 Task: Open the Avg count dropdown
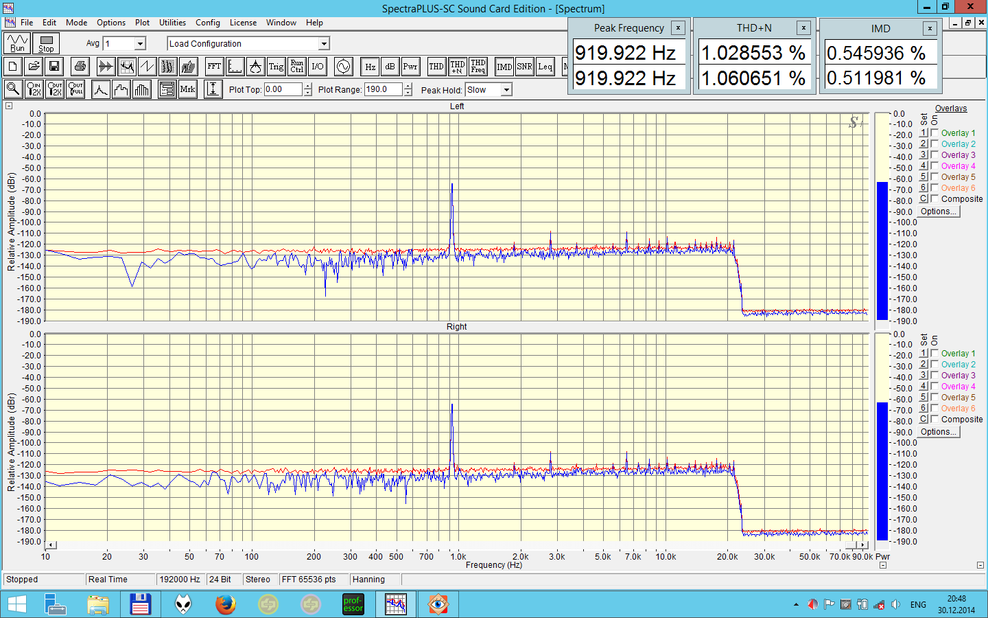coord(140,44)
